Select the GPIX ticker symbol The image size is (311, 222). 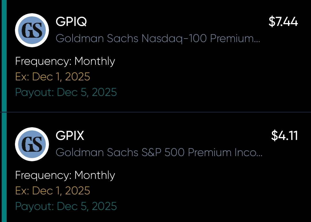[70, 136]
